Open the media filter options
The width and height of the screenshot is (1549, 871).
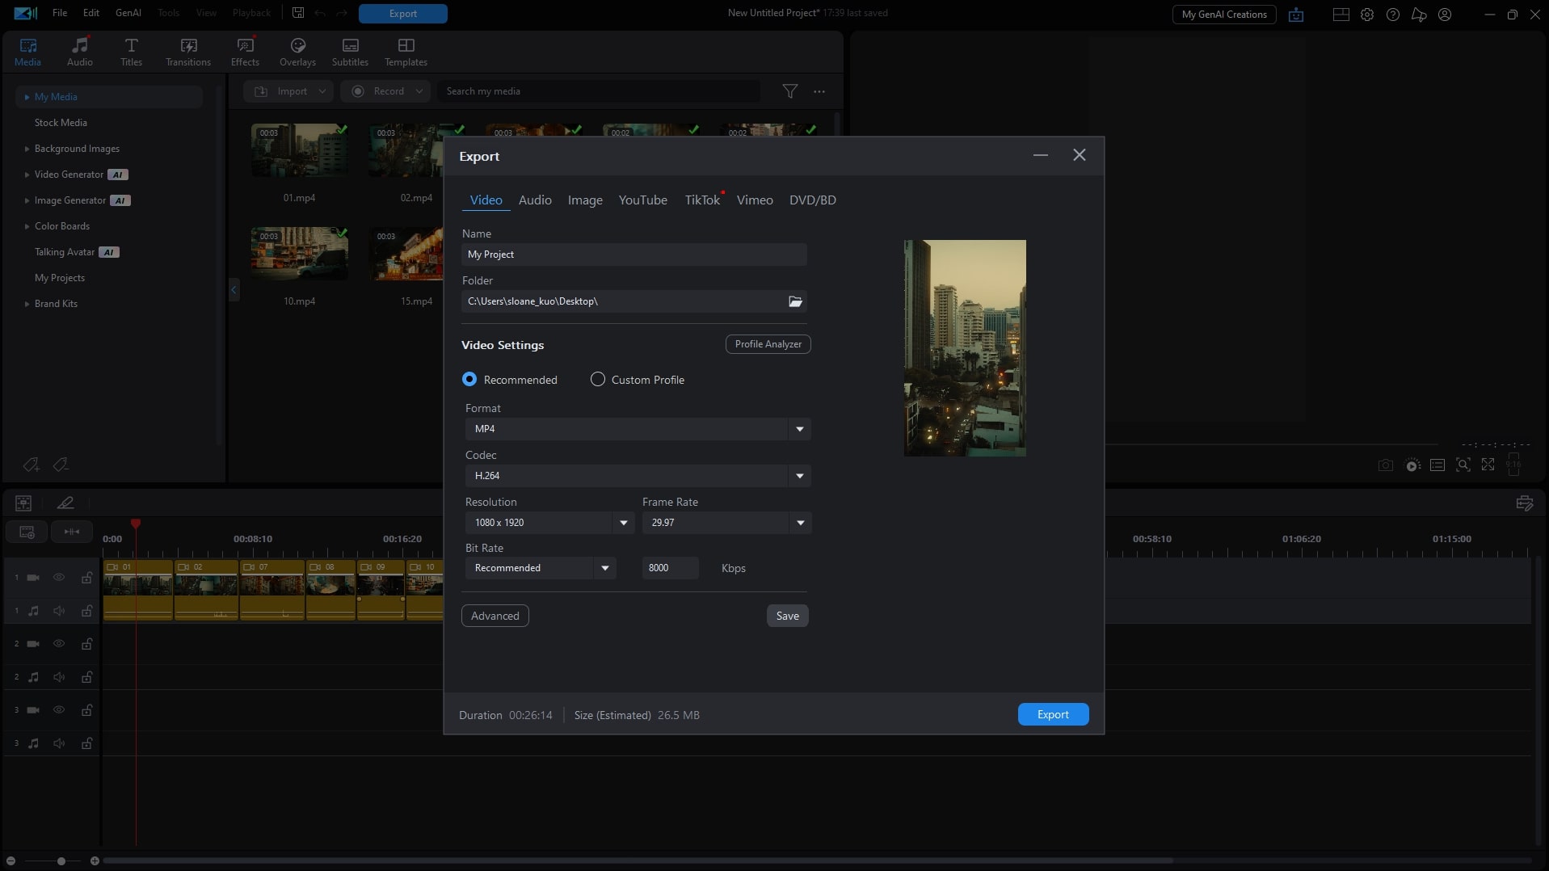click(x=790, y=91)
